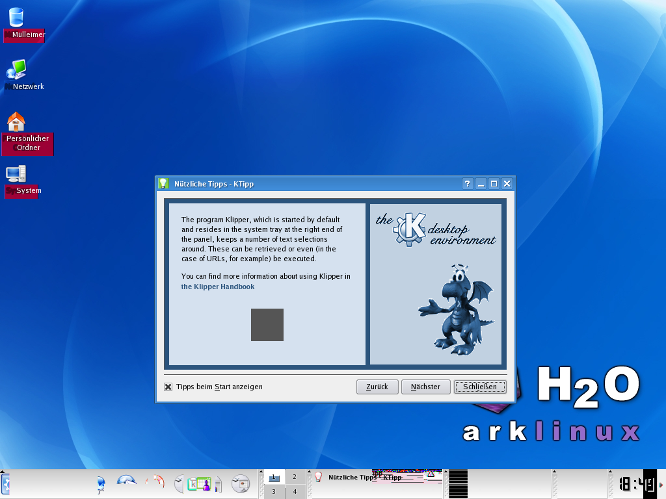The height and width of the screenshot is (499, 666).
Task: Click the orange arc icon in panel
Action: click(155, 483)
